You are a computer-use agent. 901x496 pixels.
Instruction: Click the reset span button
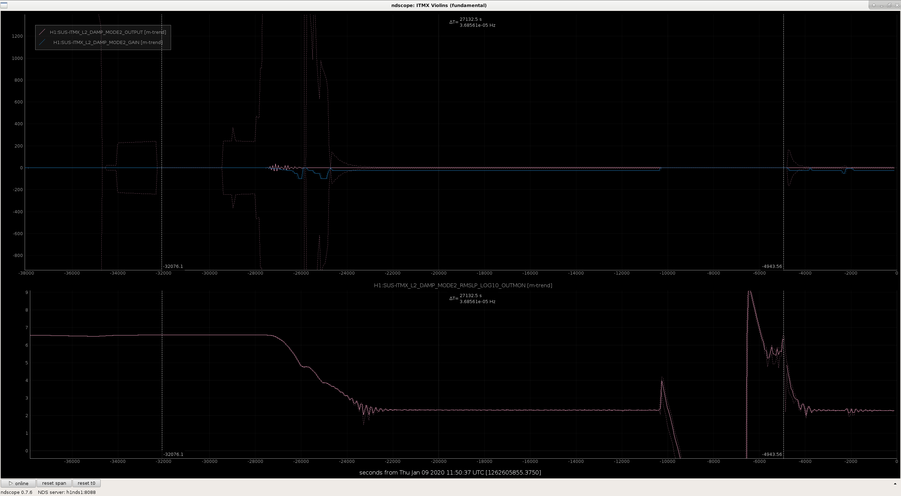coord(54,483)
